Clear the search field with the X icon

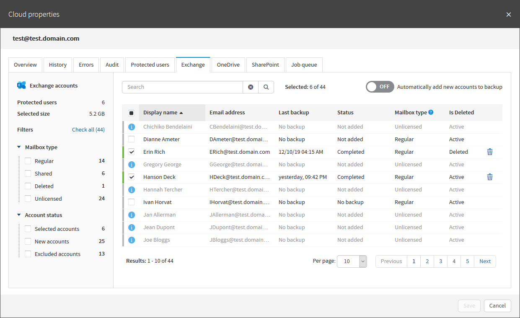pos(251,87)
